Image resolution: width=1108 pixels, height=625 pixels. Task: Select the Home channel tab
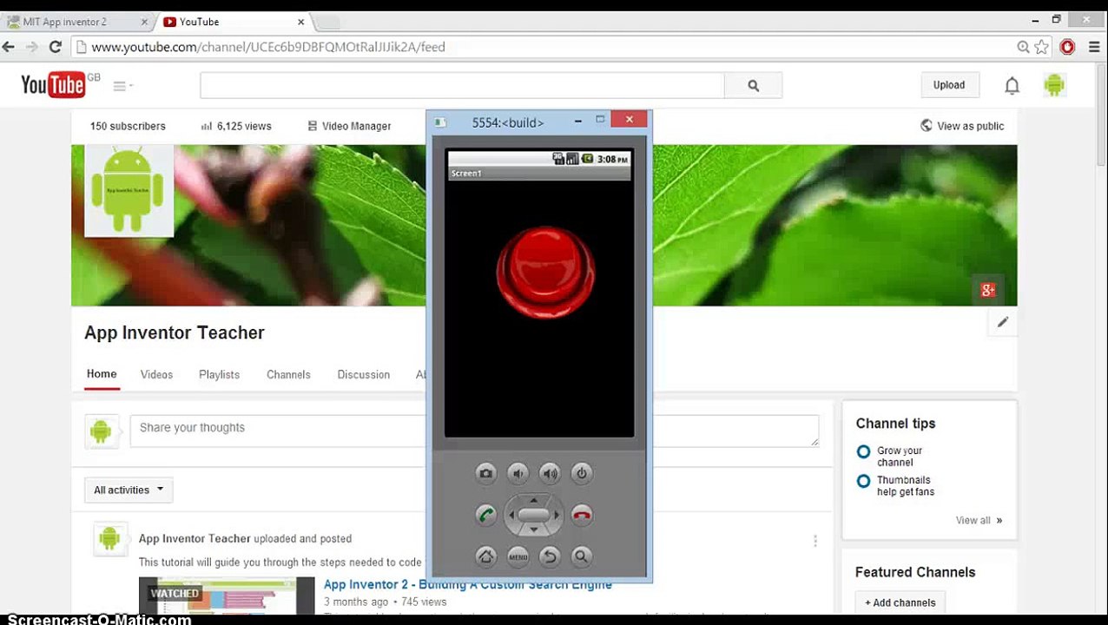(102, 374)
